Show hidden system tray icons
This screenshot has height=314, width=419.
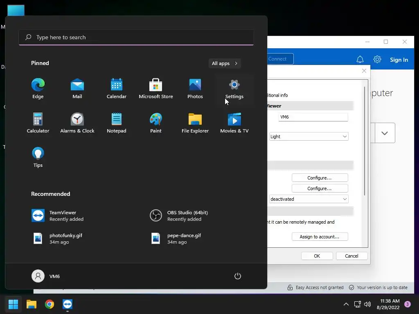coord(346,304)
